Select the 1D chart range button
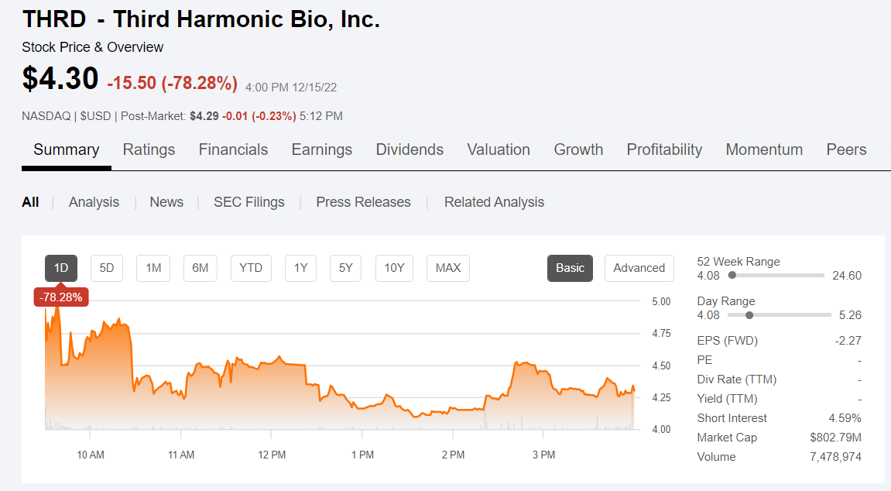 (x=61, y=268)
